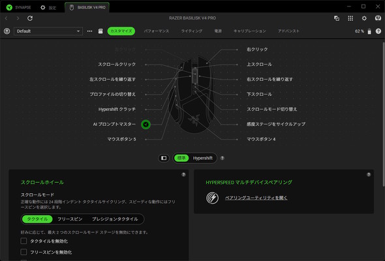Click the HyperSpeed pairing icon
Screen dimensions: 385x261
(x=212, y=198)
